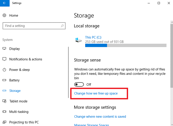Open Change where new content is saved
The height and width of the screenshot is (126, 173).
click(100, 116)
